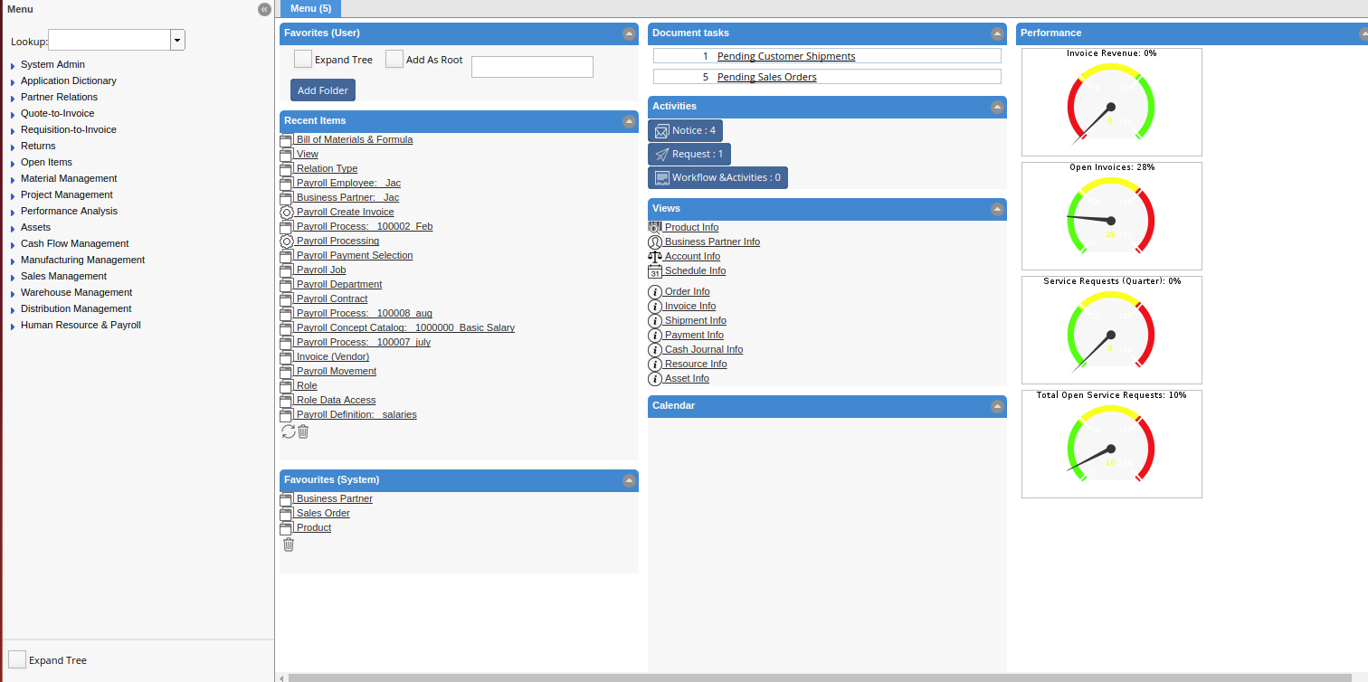This screenshot has height=682, width=1368.
Task: Open Partner Relations menu item
Action: [x=59, y=97]
